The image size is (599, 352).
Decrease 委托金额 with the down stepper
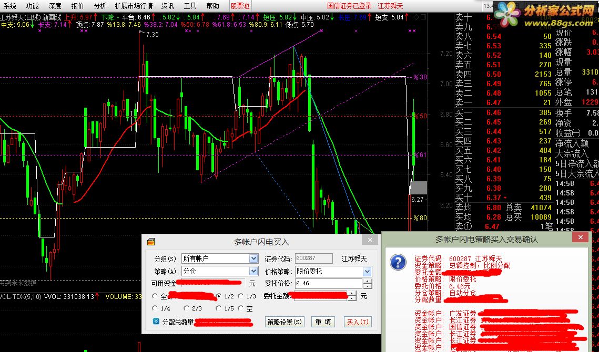point(352,298)
